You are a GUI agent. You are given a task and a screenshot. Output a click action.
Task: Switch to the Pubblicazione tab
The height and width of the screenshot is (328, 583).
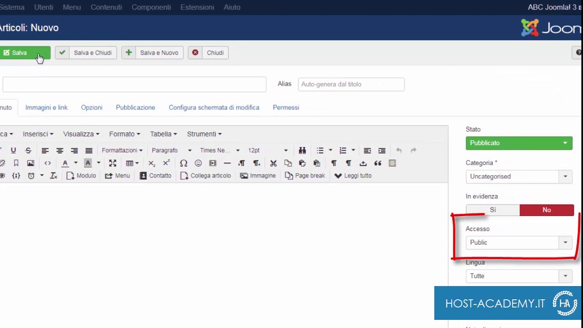coord(135,108)
